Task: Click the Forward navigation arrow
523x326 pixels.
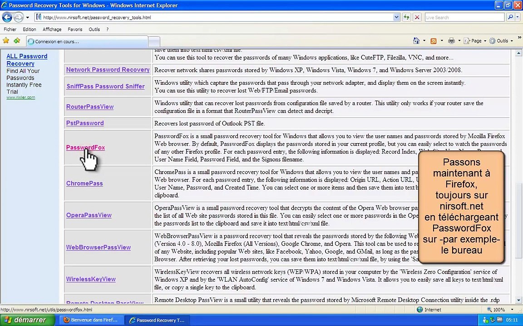Action: tap(19, 17)
